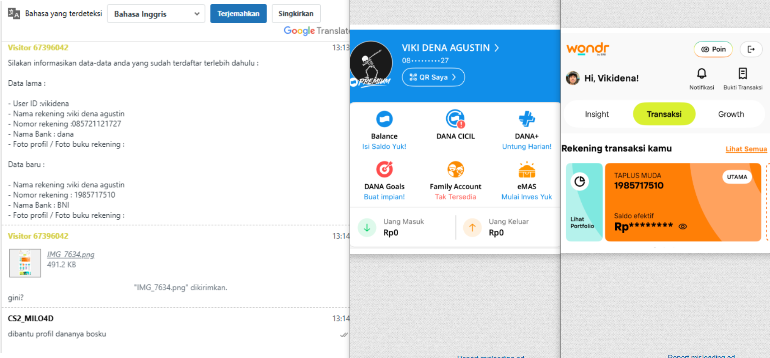770x358 pixels.
Task: Click the Google Translate language icon
Action: 14,14
